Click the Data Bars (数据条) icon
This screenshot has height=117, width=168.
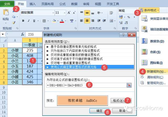point(145,41)
